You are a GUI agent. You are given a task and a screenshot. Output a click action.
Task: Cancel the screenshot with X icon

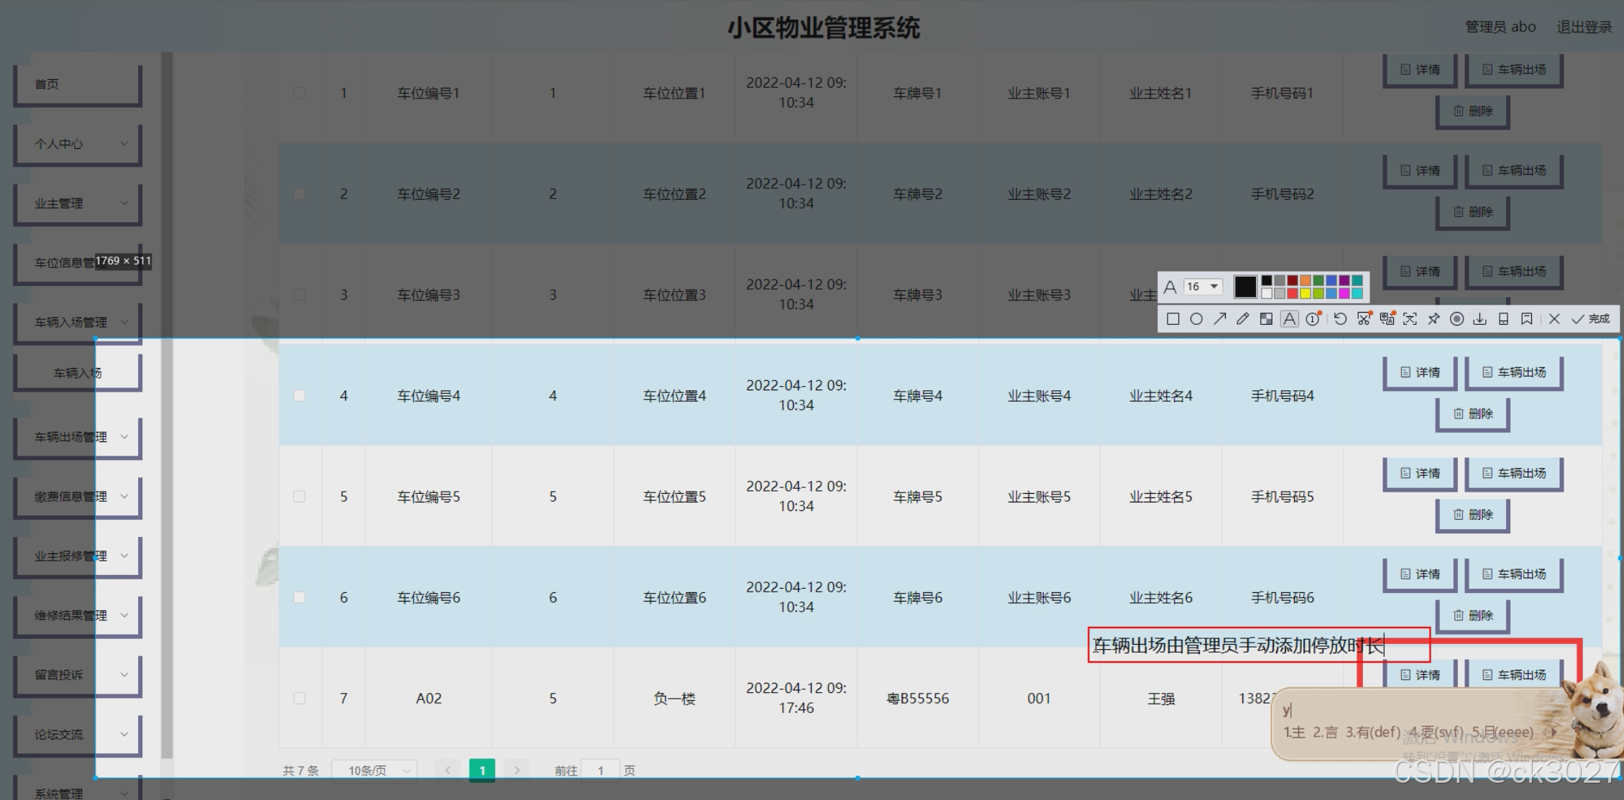1554,319
